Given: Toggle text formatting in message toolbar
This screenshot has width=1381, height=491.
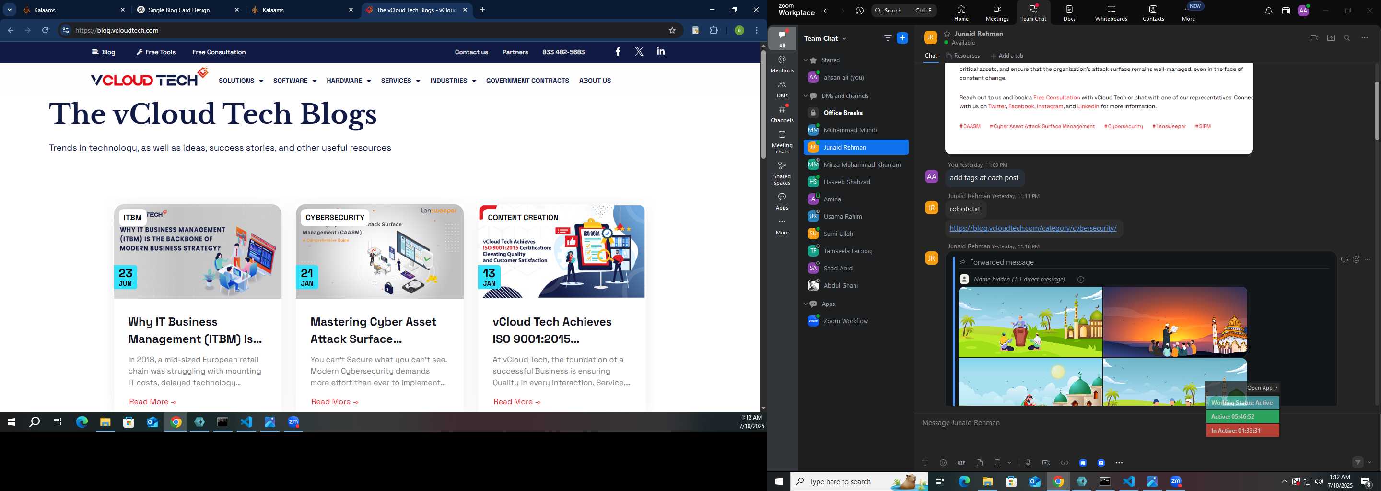Looking at the screenshot, I should (925, 463).
